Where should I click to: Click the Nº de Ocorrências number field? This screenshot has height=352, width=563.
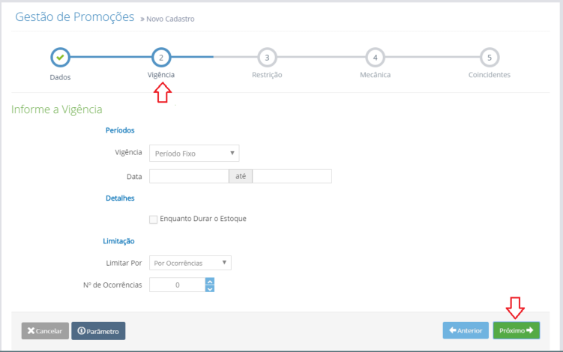178,285
